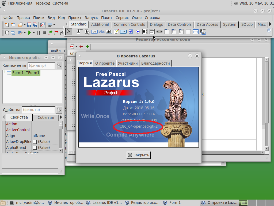This screenshot has height=206, width=274.
Task: Click the Компоненты filter input field
Action: tap(41, 65)
